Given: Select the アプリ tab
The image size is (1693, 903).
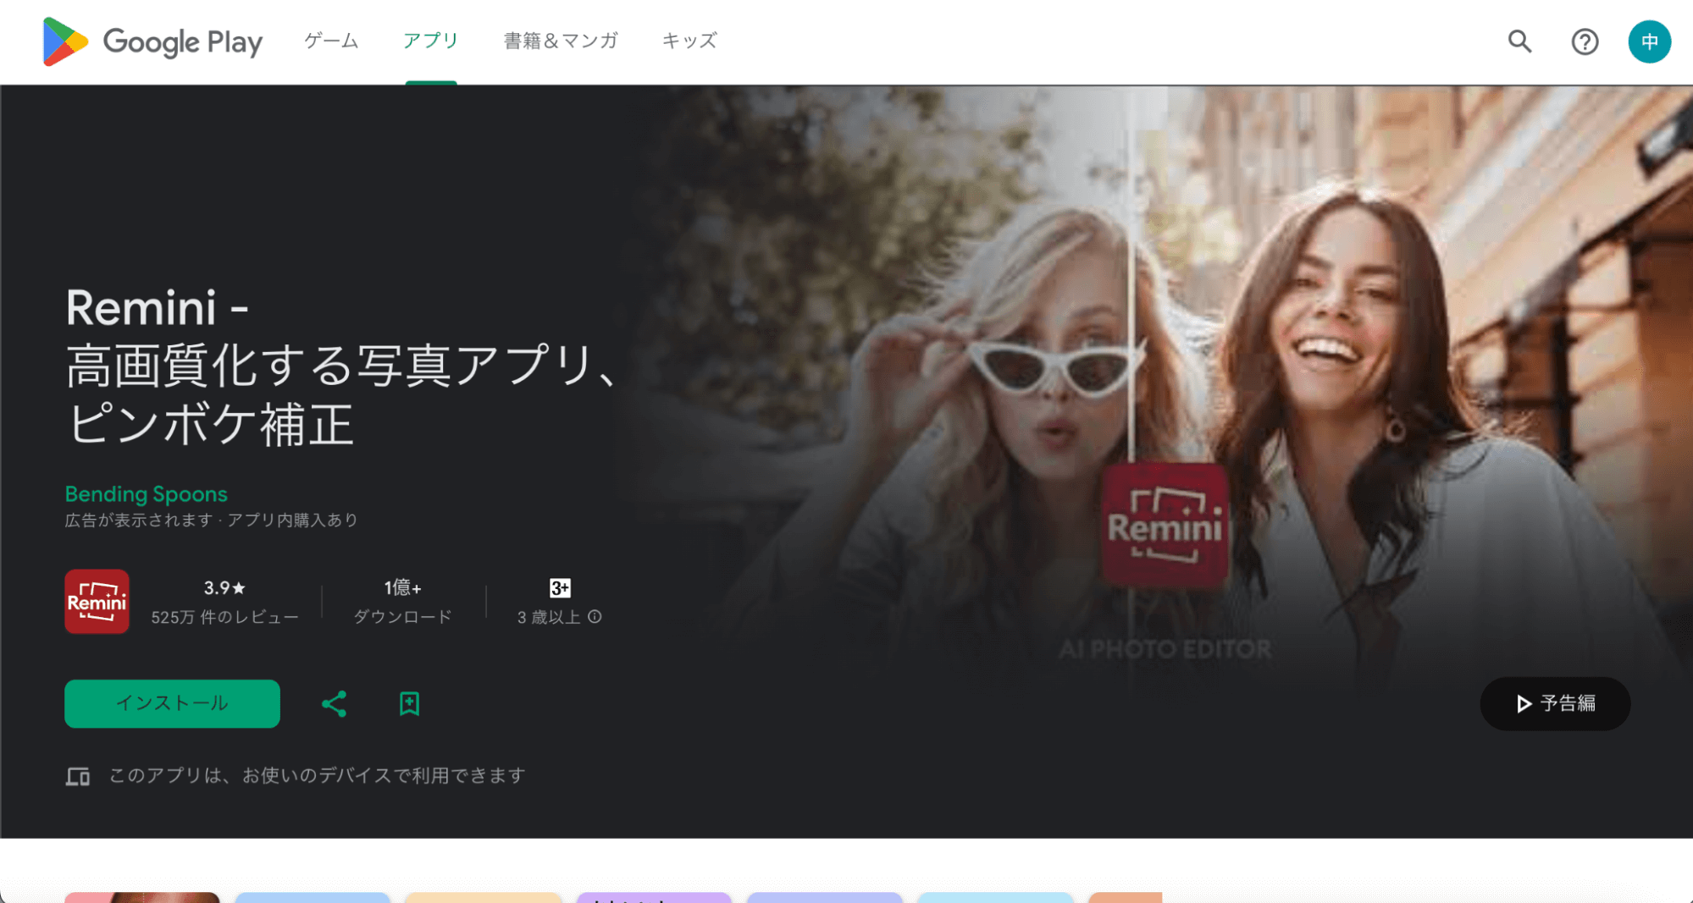Looking at the screenshot, I should (430, 41).
